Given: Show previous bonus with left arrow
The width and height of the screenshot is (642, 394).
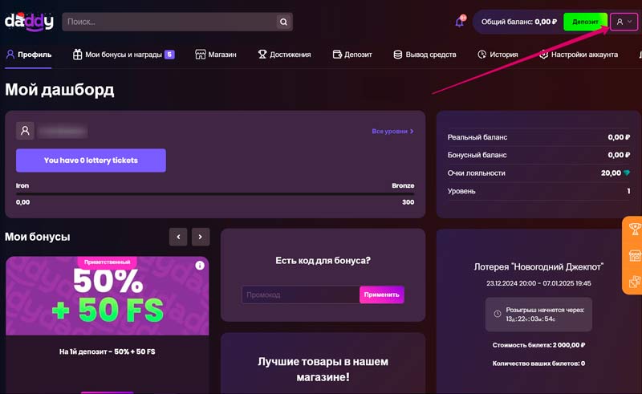Looking at the screenshot, I should pyautogui.click(x=178, y=237).
